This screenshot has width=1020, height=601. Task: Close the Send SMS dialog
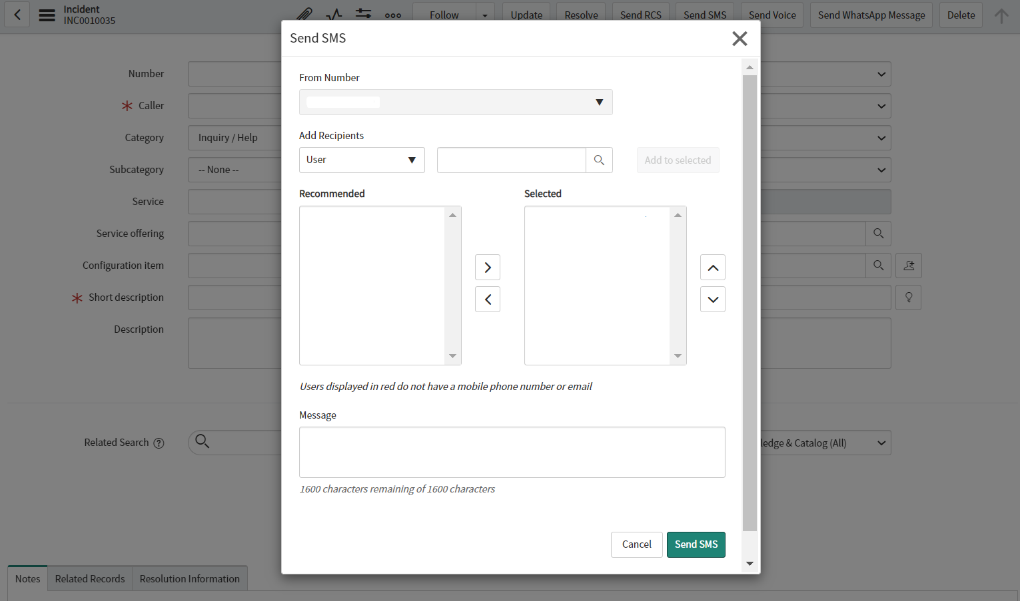point(740,39)
